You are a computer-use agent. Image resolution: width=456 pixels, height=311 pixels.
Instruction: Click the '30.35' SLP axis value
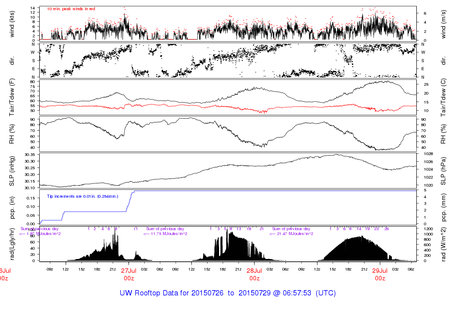pyautogui.click(x=30, y=155)
